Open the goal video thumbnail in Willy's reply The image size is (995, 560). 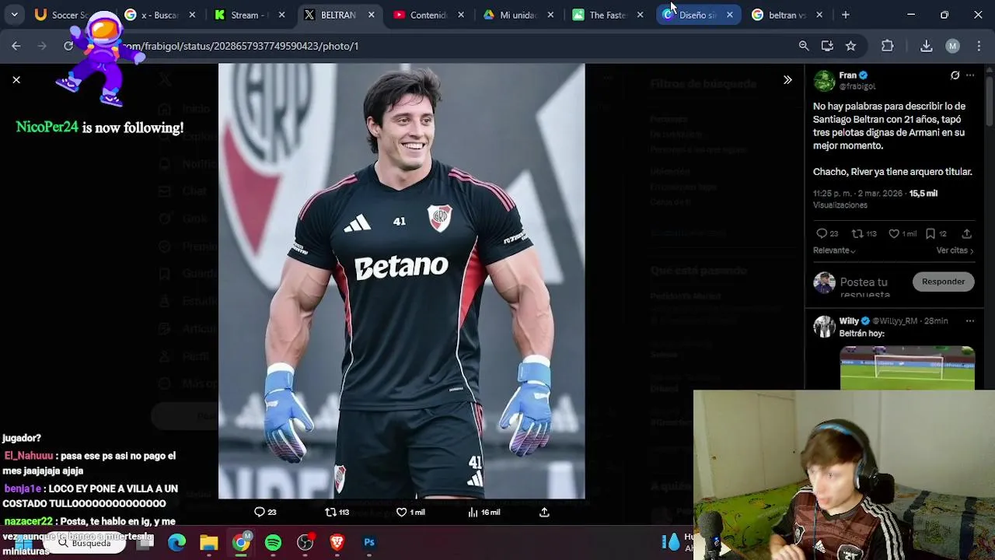pos(907,367)
